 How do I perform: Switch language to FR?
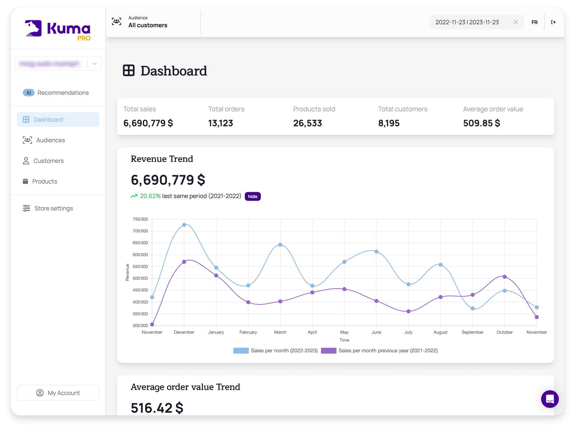tap(535, 22)
